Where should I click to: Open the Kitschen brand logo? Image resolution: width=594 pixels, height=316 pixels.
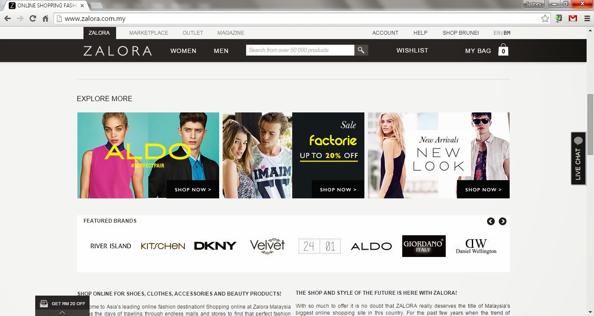point(163,246)
